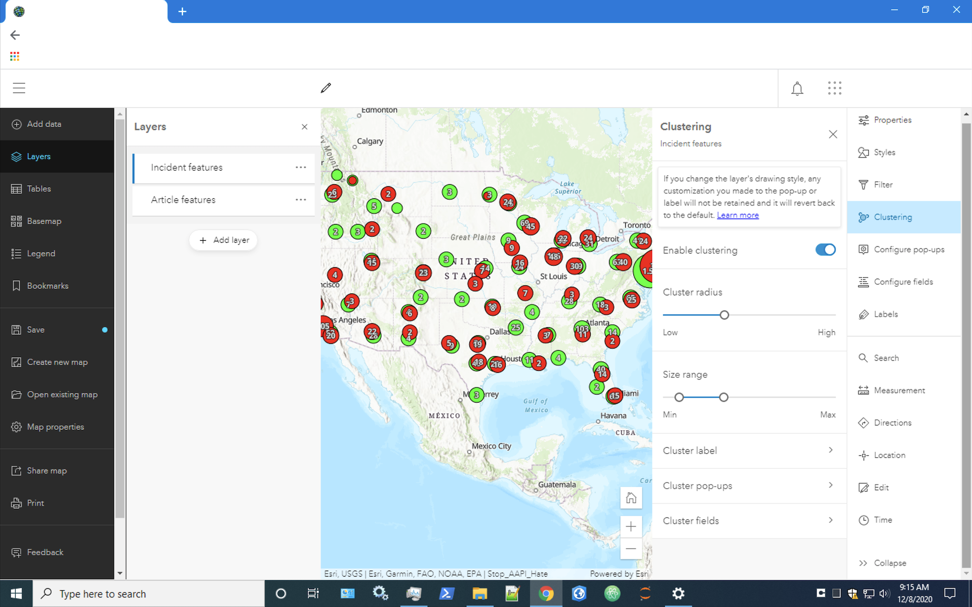Screen dimensions: 972x607
Task: Edit the map title with pencil icon
Action: [x=326, y=88]
